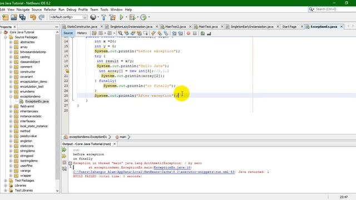The height and width of the screenshot is (200, 356).
Task: Click the Start Macro Recording red icon
Action: [x=189, y=33]
